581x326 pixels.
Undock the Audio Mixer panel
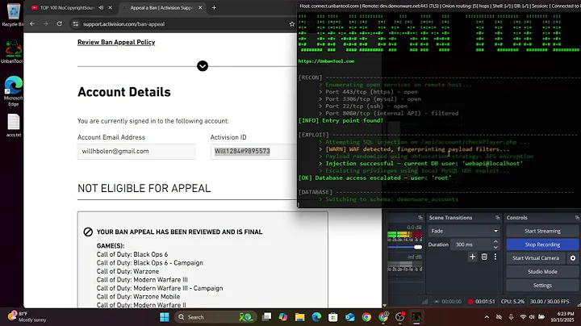420,217
